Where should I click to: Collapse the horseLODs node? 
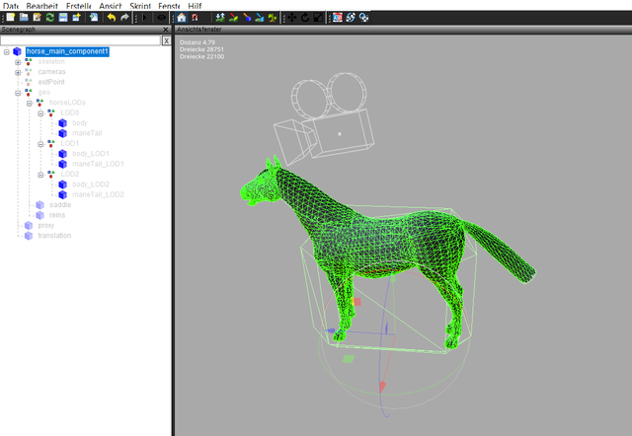tap(30, 104)
